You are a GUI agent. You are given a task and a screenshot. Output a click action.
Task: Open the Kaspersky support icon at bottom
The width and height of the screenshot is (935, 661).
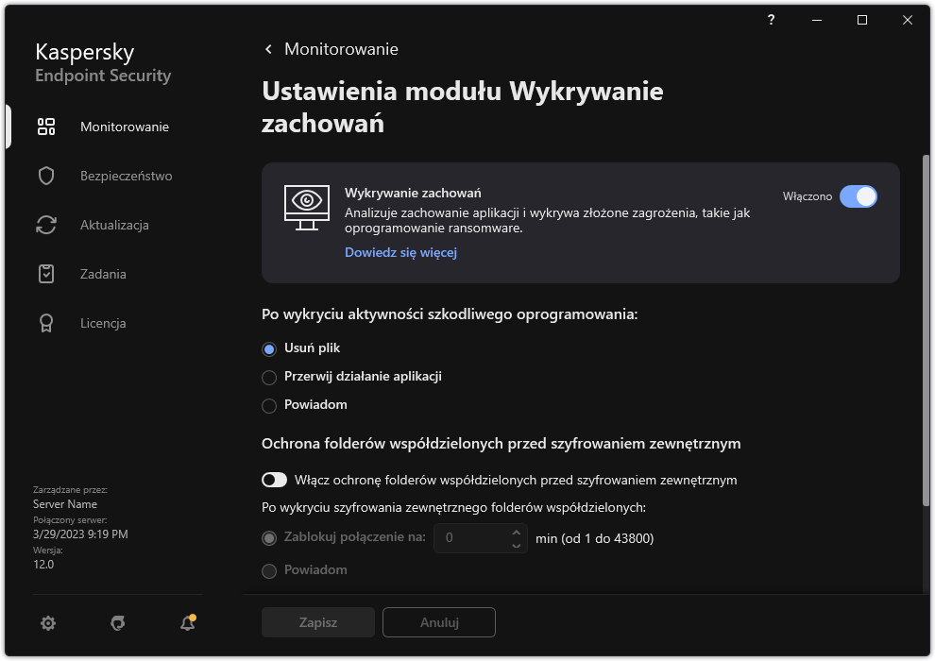117,622
